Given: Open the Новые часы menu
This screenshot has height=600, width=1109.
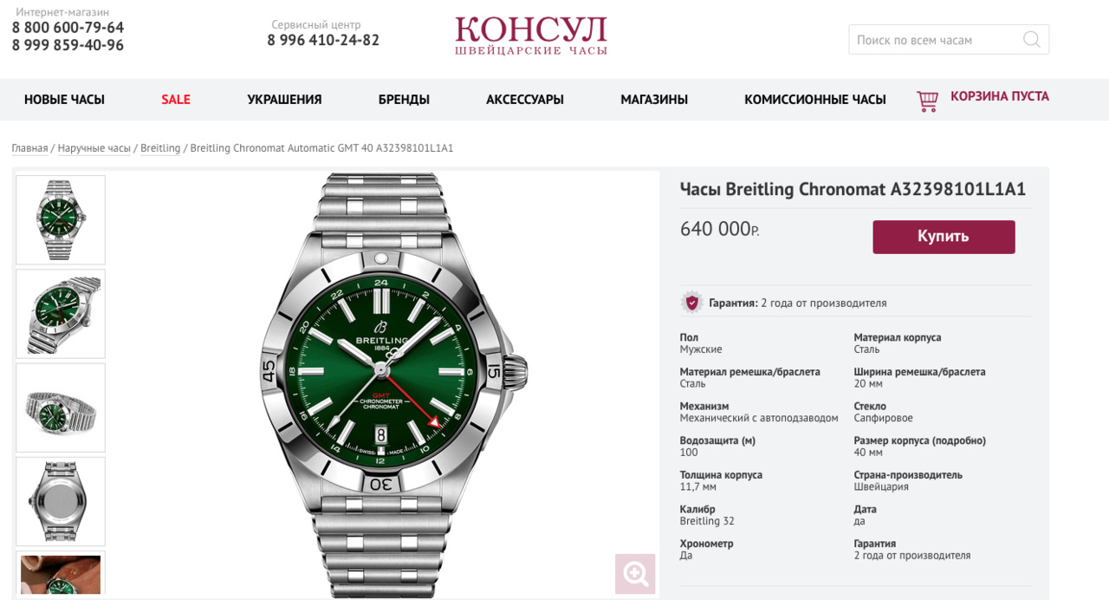Looking at the screenshot, I should click(64, 100).
